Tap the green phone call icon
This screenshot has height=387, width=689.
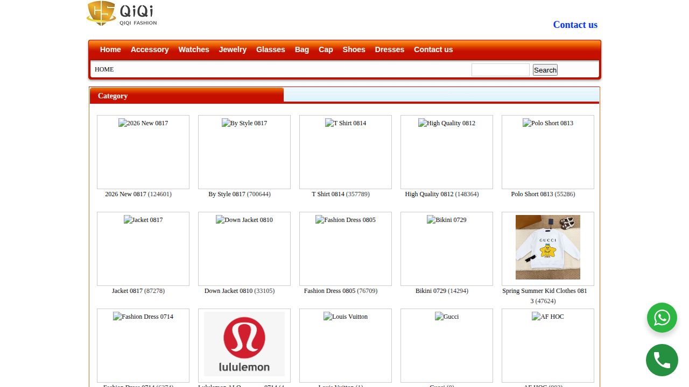tap(662, 360)
